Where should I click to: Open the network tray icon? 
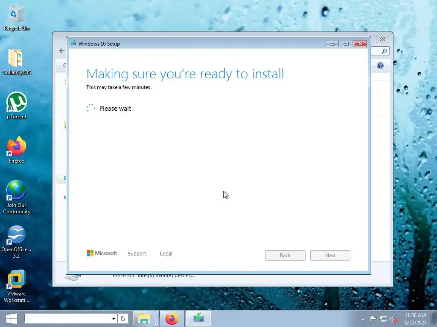click(x=384, y=319)
